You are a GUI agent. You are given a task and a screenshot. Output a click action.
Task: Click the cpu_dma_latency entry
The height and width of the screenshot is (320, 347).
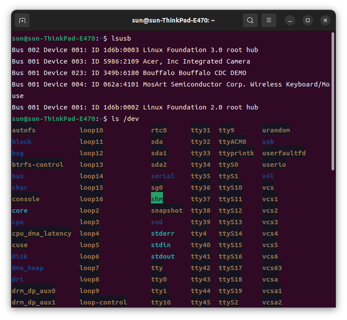pyautogui.click(x=41, y=233)
